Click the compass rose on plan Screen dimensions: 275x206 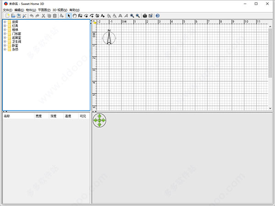click(109, 38)
